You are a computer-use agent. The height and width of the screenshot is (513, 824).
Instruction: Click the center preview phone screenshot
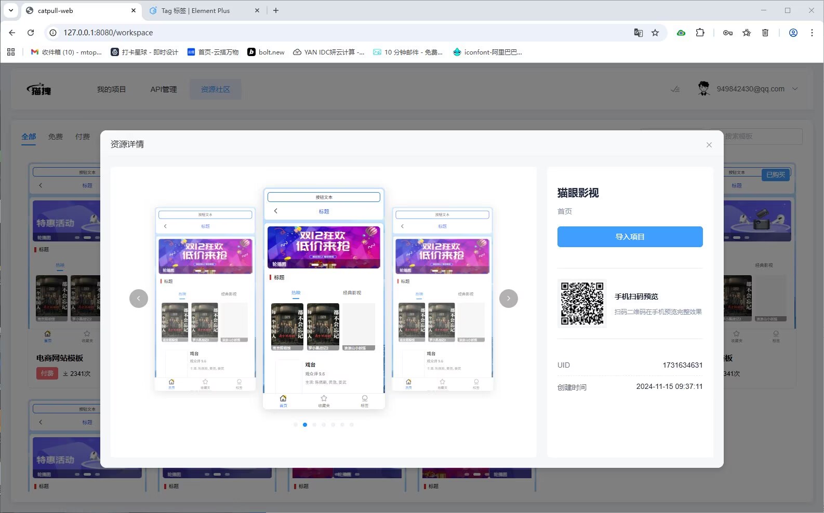pyautogui.click(x=324, y=299)
